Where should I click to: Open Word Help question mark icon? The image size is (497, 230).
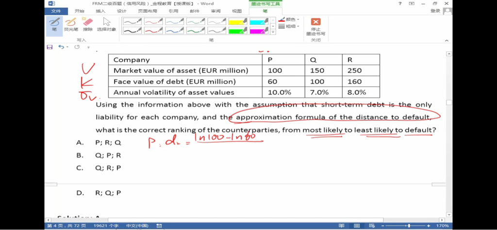point(400,3)
